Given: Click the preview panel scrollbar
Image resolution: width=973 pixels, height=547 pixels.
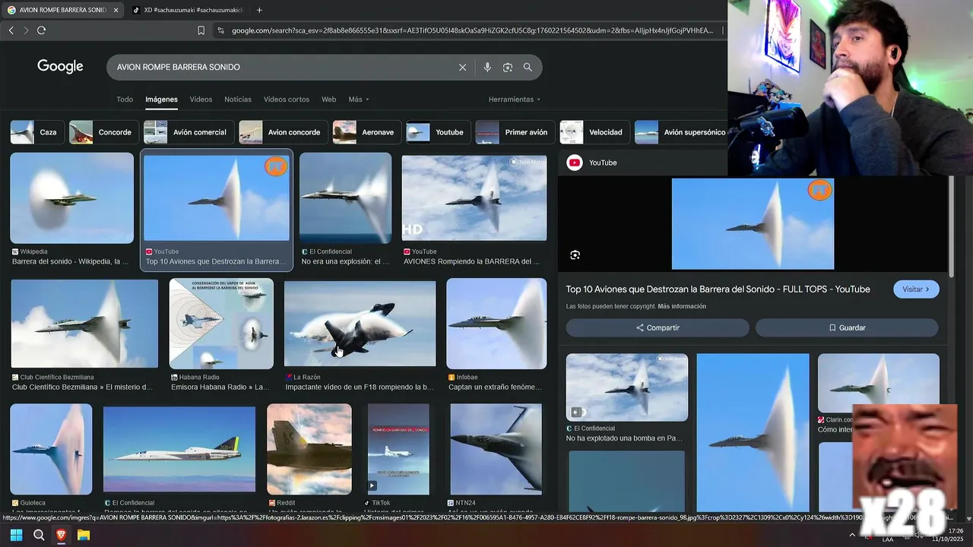Looking at the screenshot, I should point(950,224).
